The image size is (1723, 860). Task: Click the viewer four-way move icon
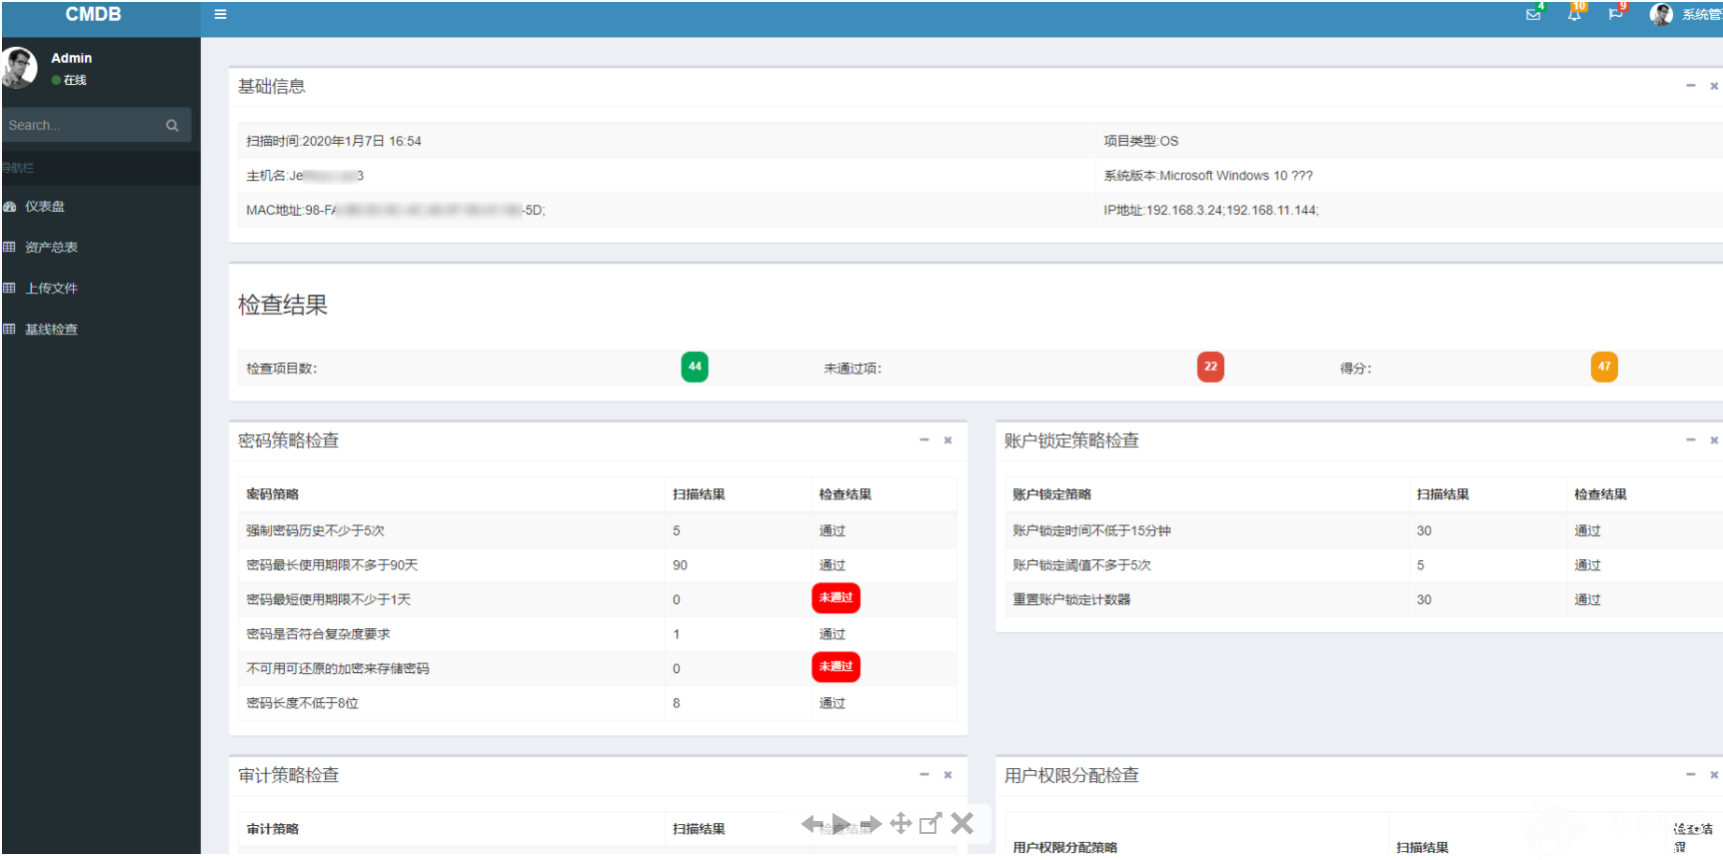tap(900, 823)
